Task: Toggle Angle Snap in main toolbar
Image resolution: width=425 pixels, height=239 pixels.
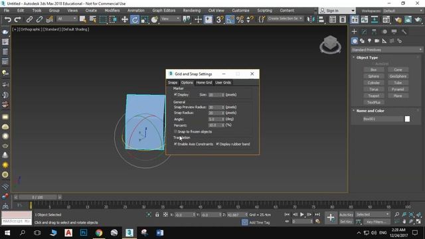Action: coord(230,19)
